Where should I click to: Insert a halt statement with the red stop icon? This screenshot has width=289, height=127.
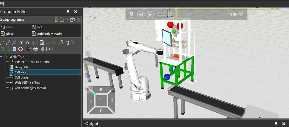(21, 49)
